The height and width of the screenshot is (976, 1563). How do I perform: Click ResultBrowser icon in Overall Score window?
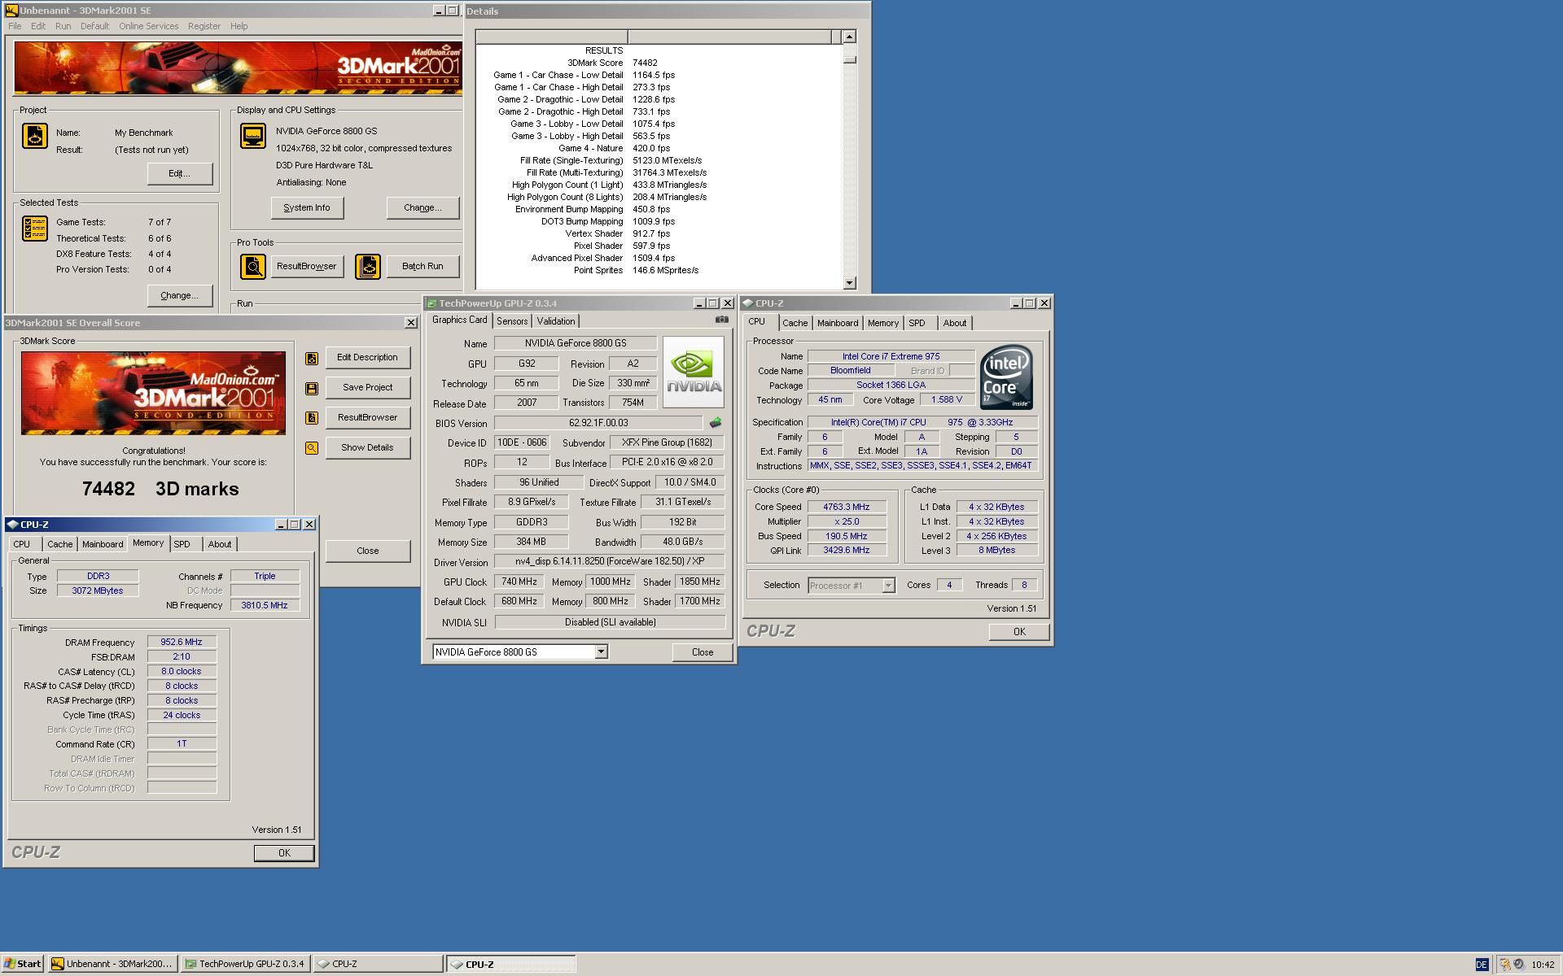click(x=312, y=418)
